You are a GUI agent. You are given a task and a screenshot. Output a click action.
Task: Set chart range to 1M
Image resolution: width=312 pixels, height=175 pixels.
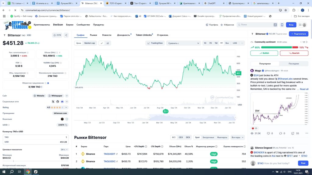tap(216, 43)
